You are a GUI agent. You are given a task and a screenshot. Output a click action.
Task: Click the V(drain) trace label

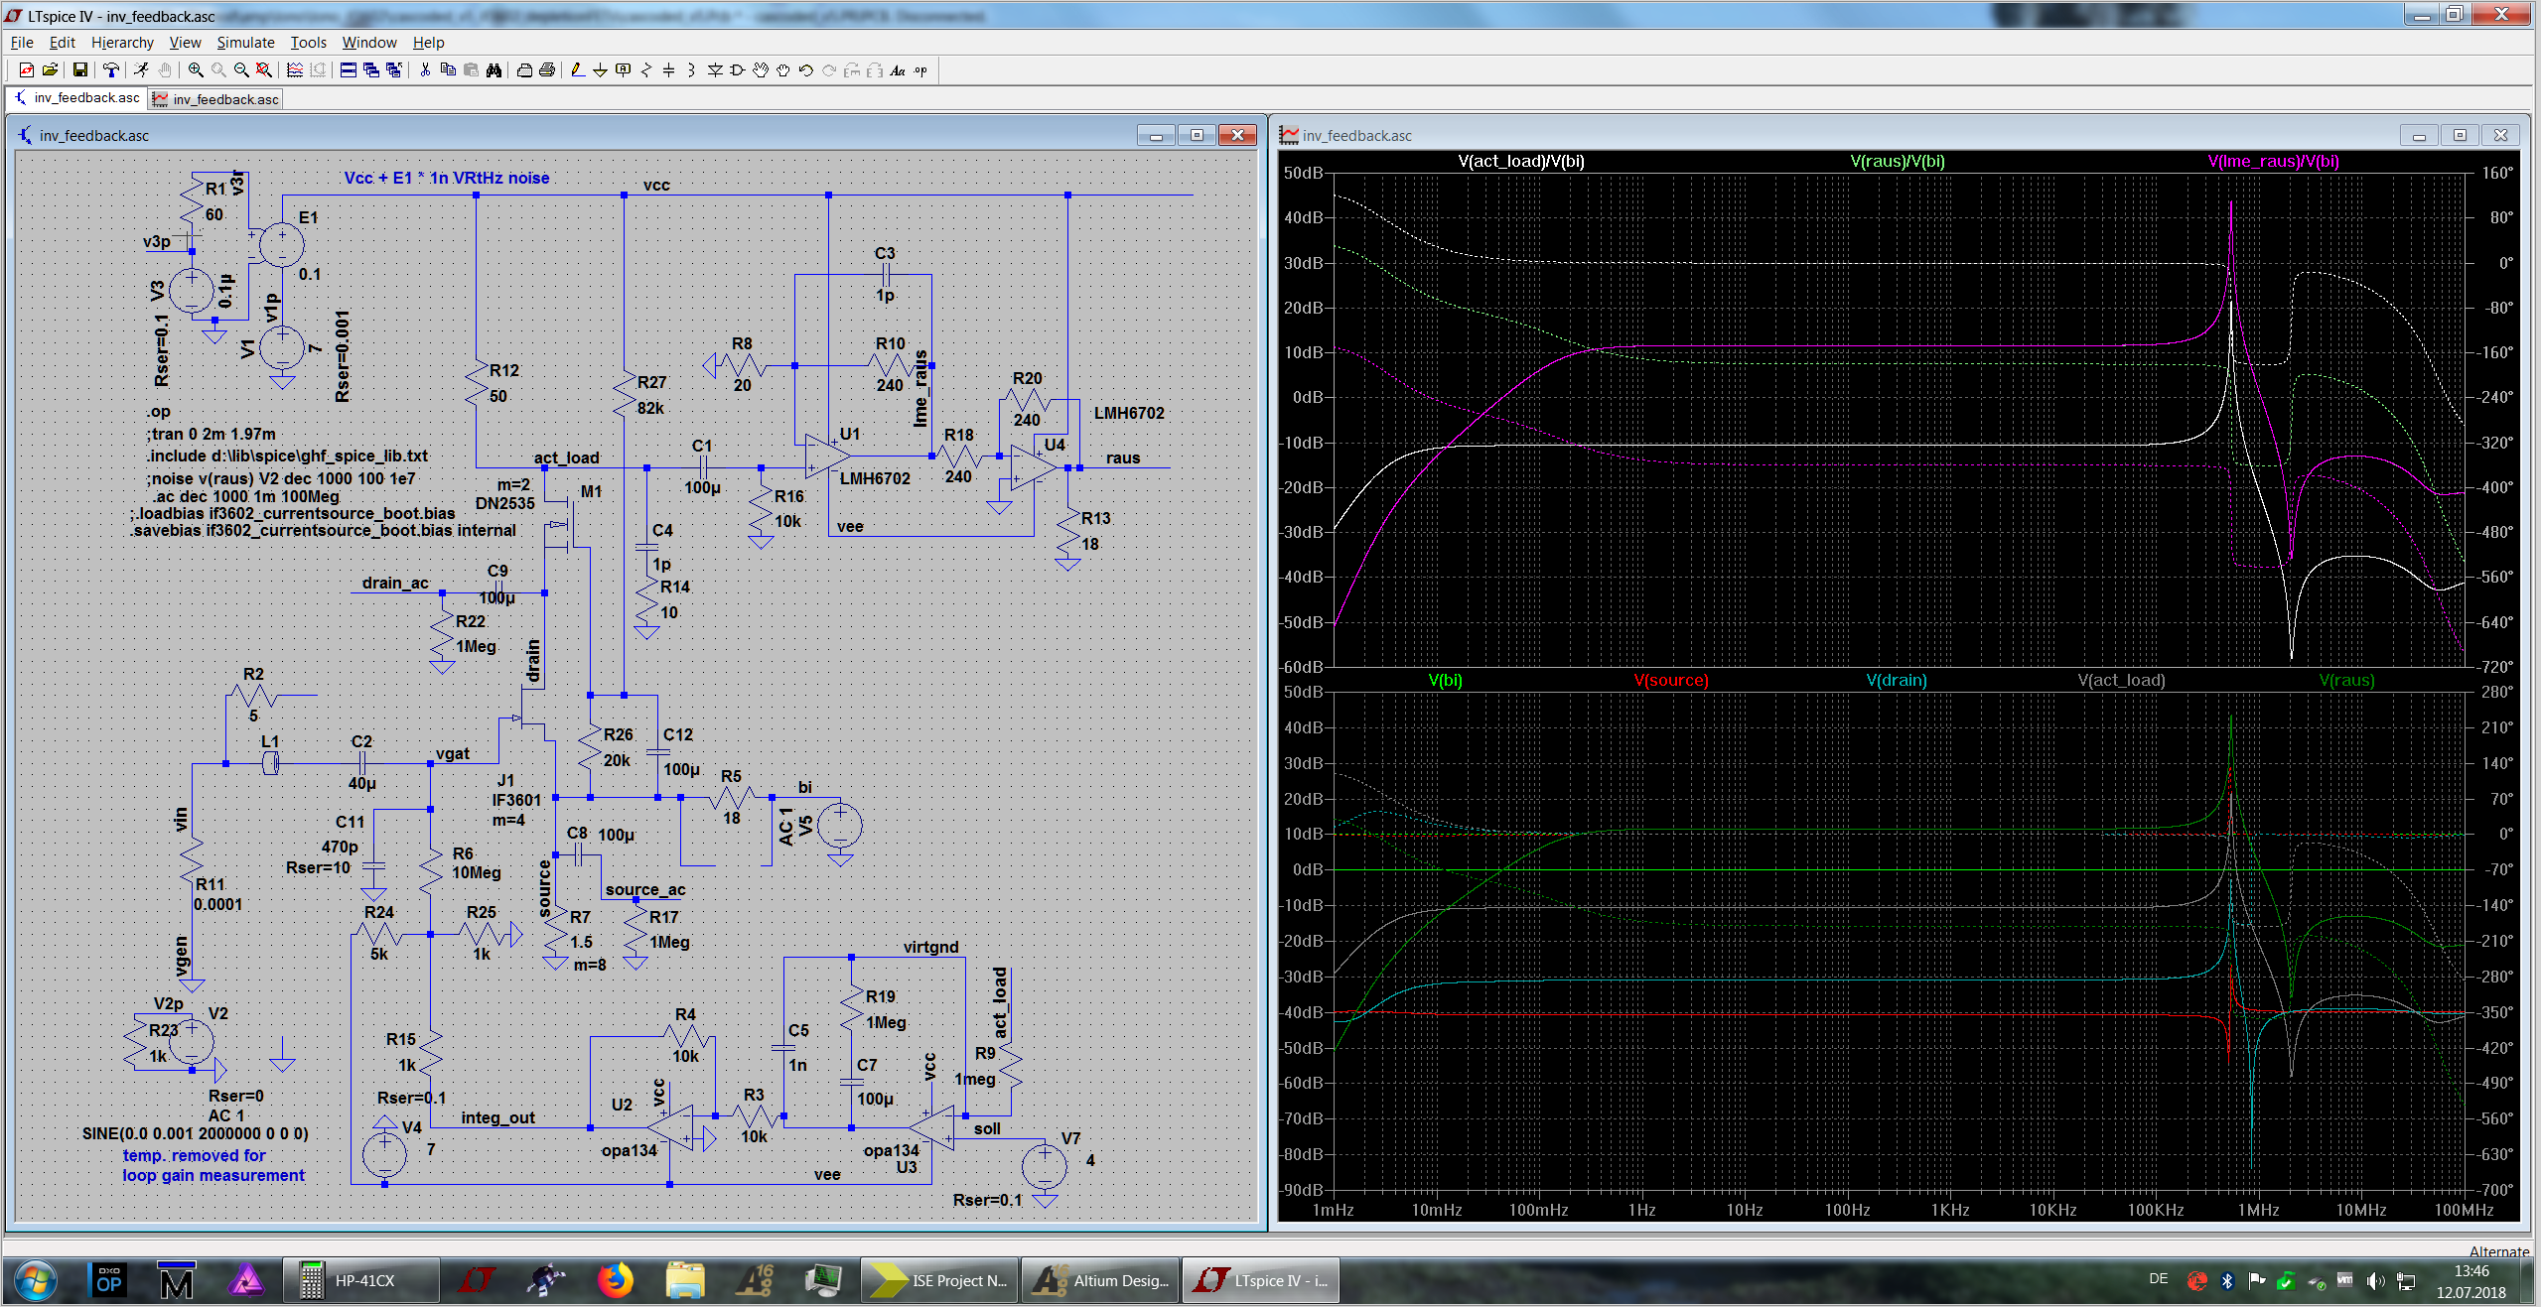click(x=1896, y=681)
